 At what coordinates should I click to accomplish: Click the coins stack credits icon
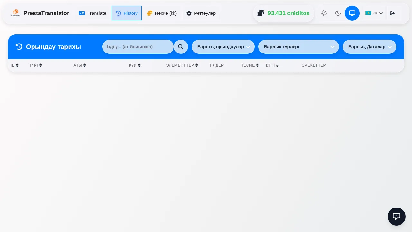click(261, 13)
